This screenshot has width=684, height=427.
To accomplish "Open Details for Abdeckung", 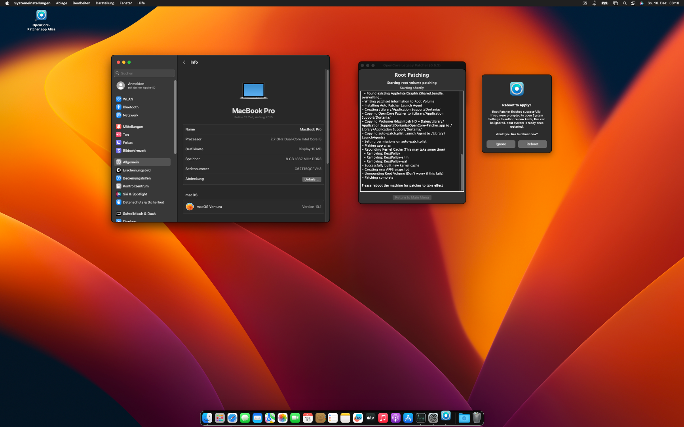I will pos(312,179).
